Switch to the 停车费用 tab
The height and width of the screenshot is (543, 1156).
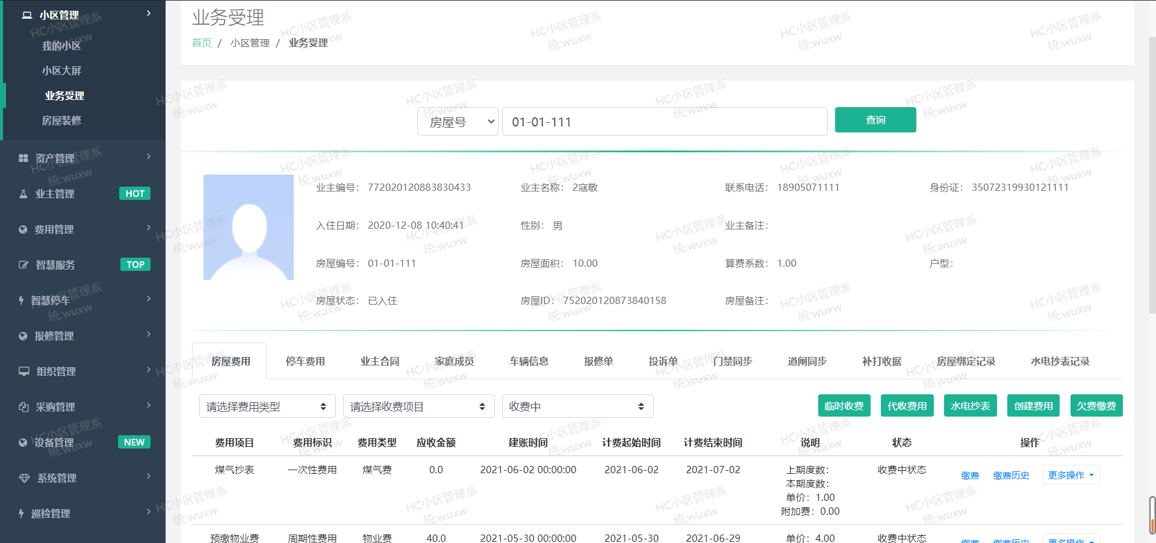(305, 361)
